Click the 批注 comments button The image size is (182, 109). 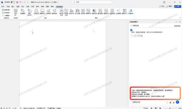162,6
